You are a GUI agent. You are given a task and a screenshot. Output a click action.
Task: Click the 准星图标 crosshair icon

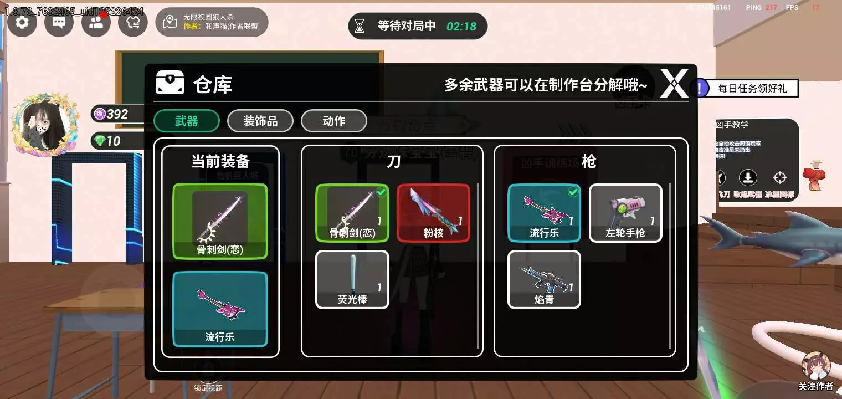[780, 177]
